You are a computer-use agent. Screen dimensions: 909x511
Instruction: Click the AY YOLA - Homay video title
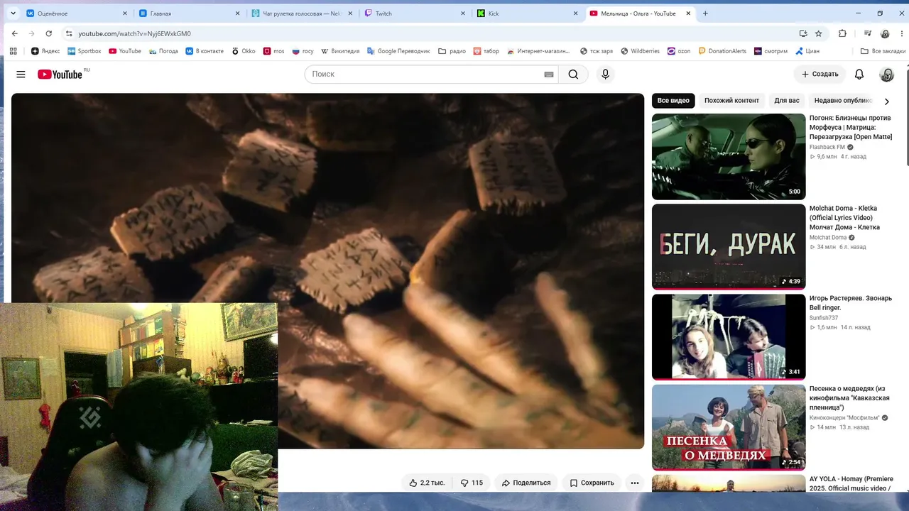click(851, 484)
